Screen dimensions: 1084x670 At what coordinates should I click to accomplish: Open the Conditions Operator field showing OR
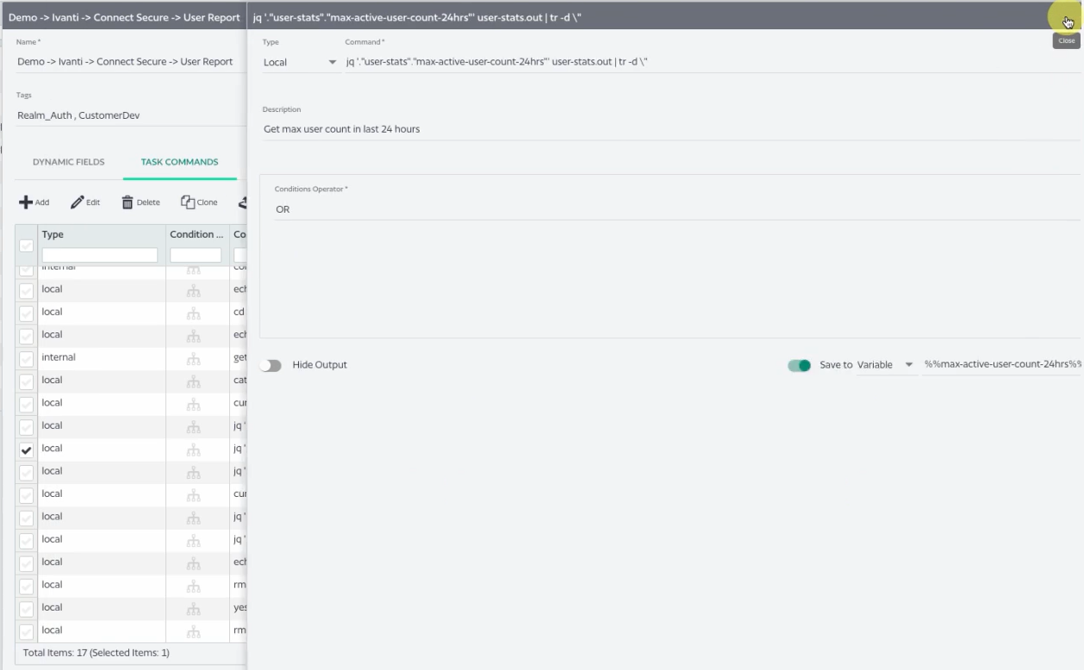676,209
